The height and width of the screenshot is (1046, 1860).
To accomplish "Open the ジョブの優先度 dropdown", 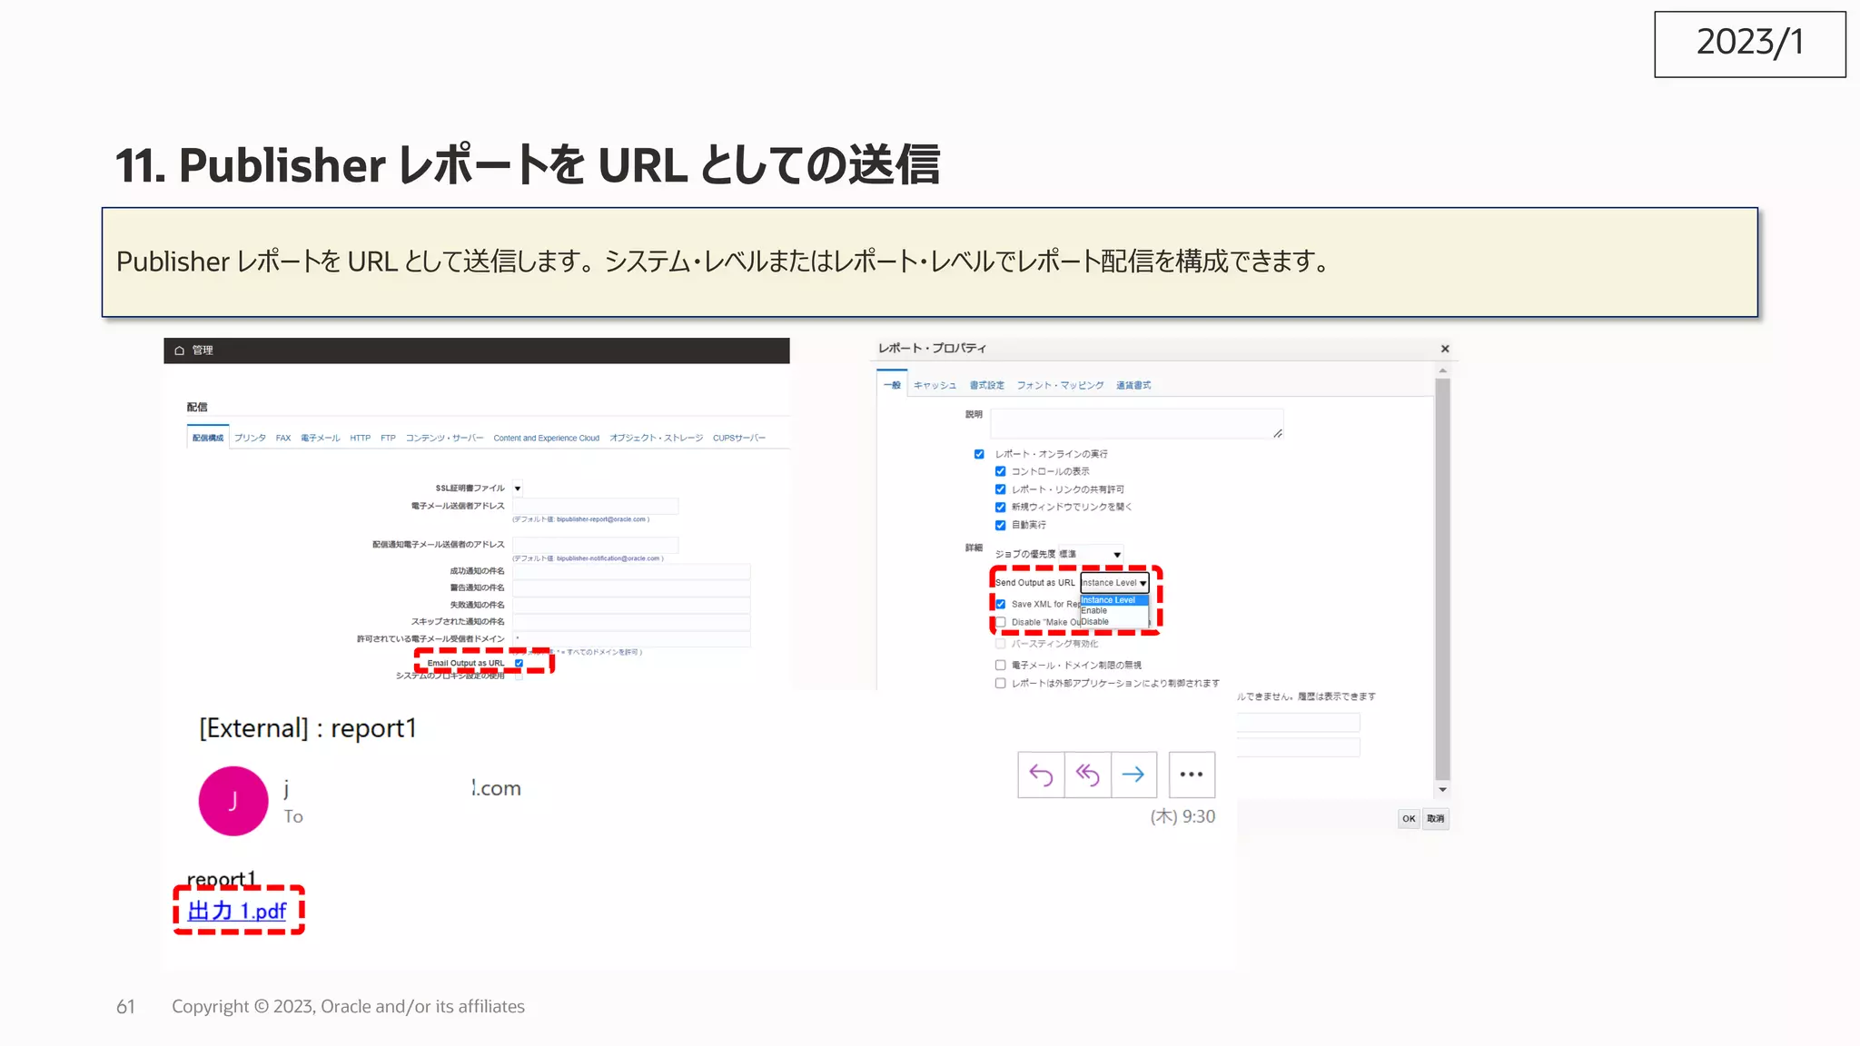I will point(1091,554).
